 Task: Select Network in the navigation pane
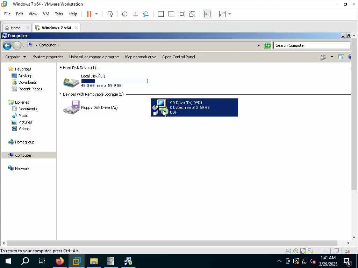tap(22, 169)
